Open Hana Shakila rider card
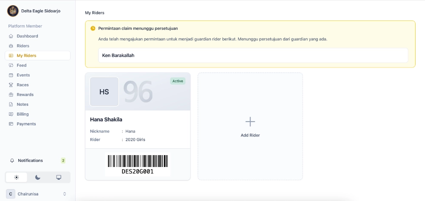This screenshot has width=425, height=201. tap(138, 126)
